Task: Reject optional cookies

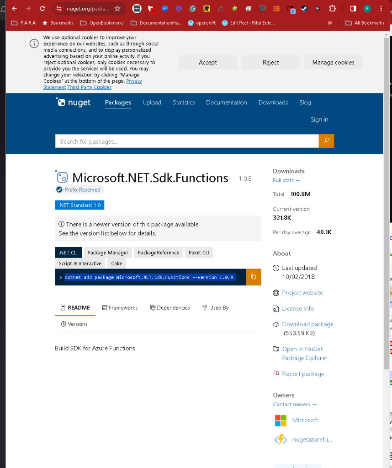Action: (270, 62)
